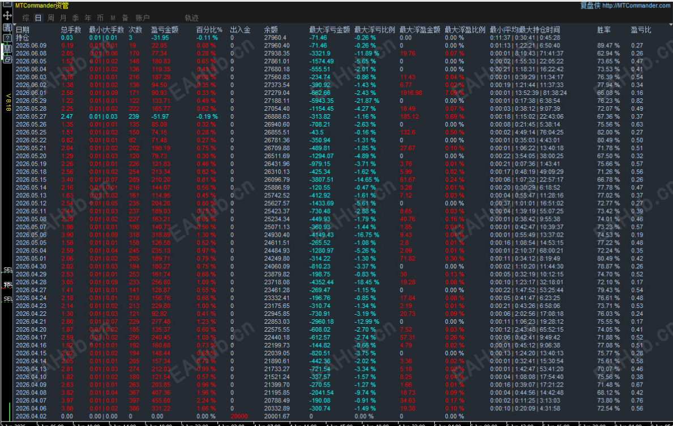The height and width of the screenshot is (426, 673).
Task: Select the 2026.05.06 date row
Action: pos(31,235)
